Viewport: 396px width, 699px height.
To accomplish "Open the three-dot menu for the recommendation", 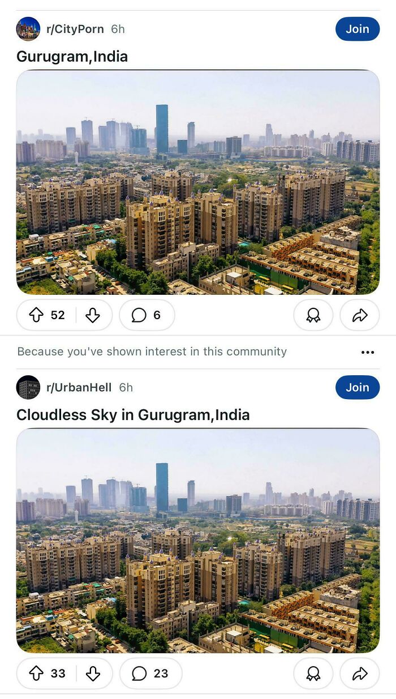I will coord(368,352).
